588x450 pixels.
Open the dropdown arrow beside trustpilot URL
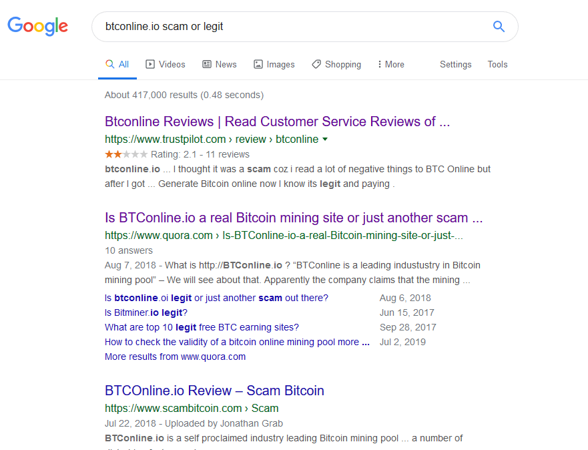tap(325, 139)
